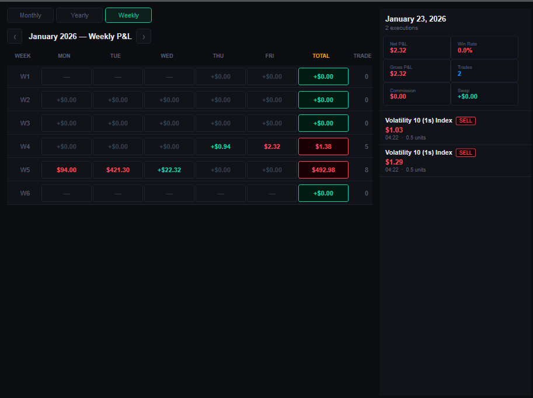Select the Gross P&L stat tile

coord(416,71)
